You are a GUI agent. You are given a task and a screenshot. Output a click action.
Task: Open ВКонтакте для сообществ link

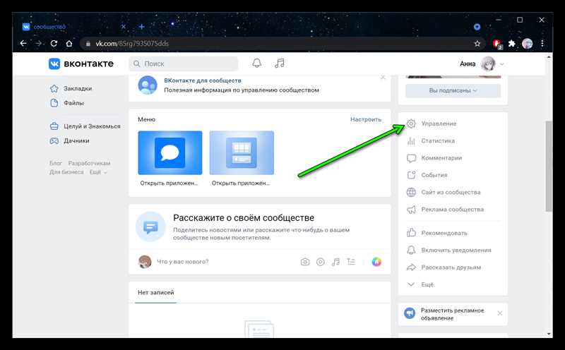pos(203,80)
